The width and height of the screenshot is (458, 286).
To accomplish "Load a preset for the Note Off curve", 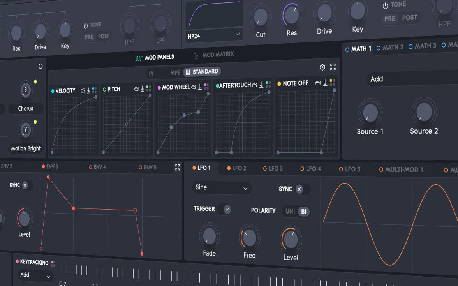I will (318, 83).
